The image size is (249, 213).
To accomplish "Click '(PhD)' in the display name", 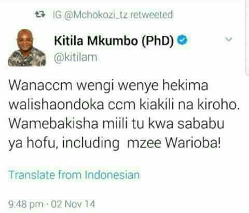I will pyautogui.click(x=158, y=41).
